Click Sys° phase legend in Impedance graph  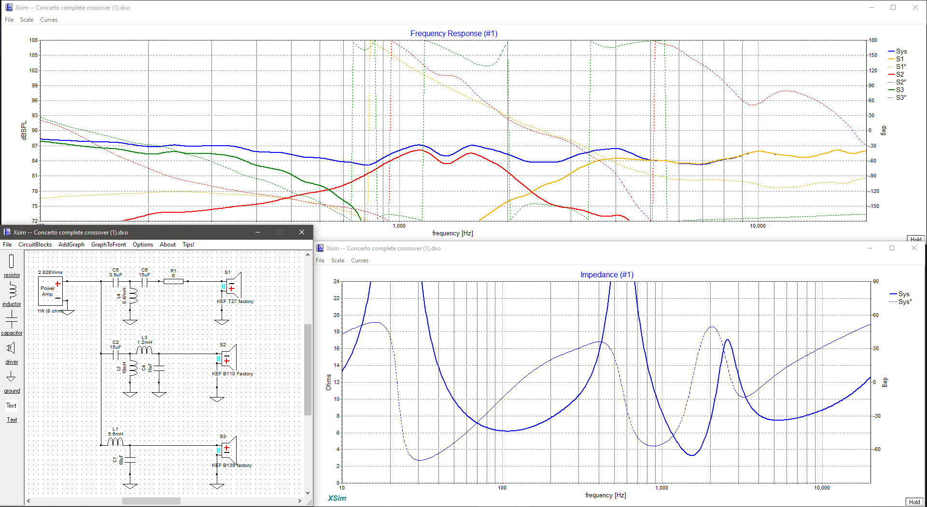[x=900, y=301]
